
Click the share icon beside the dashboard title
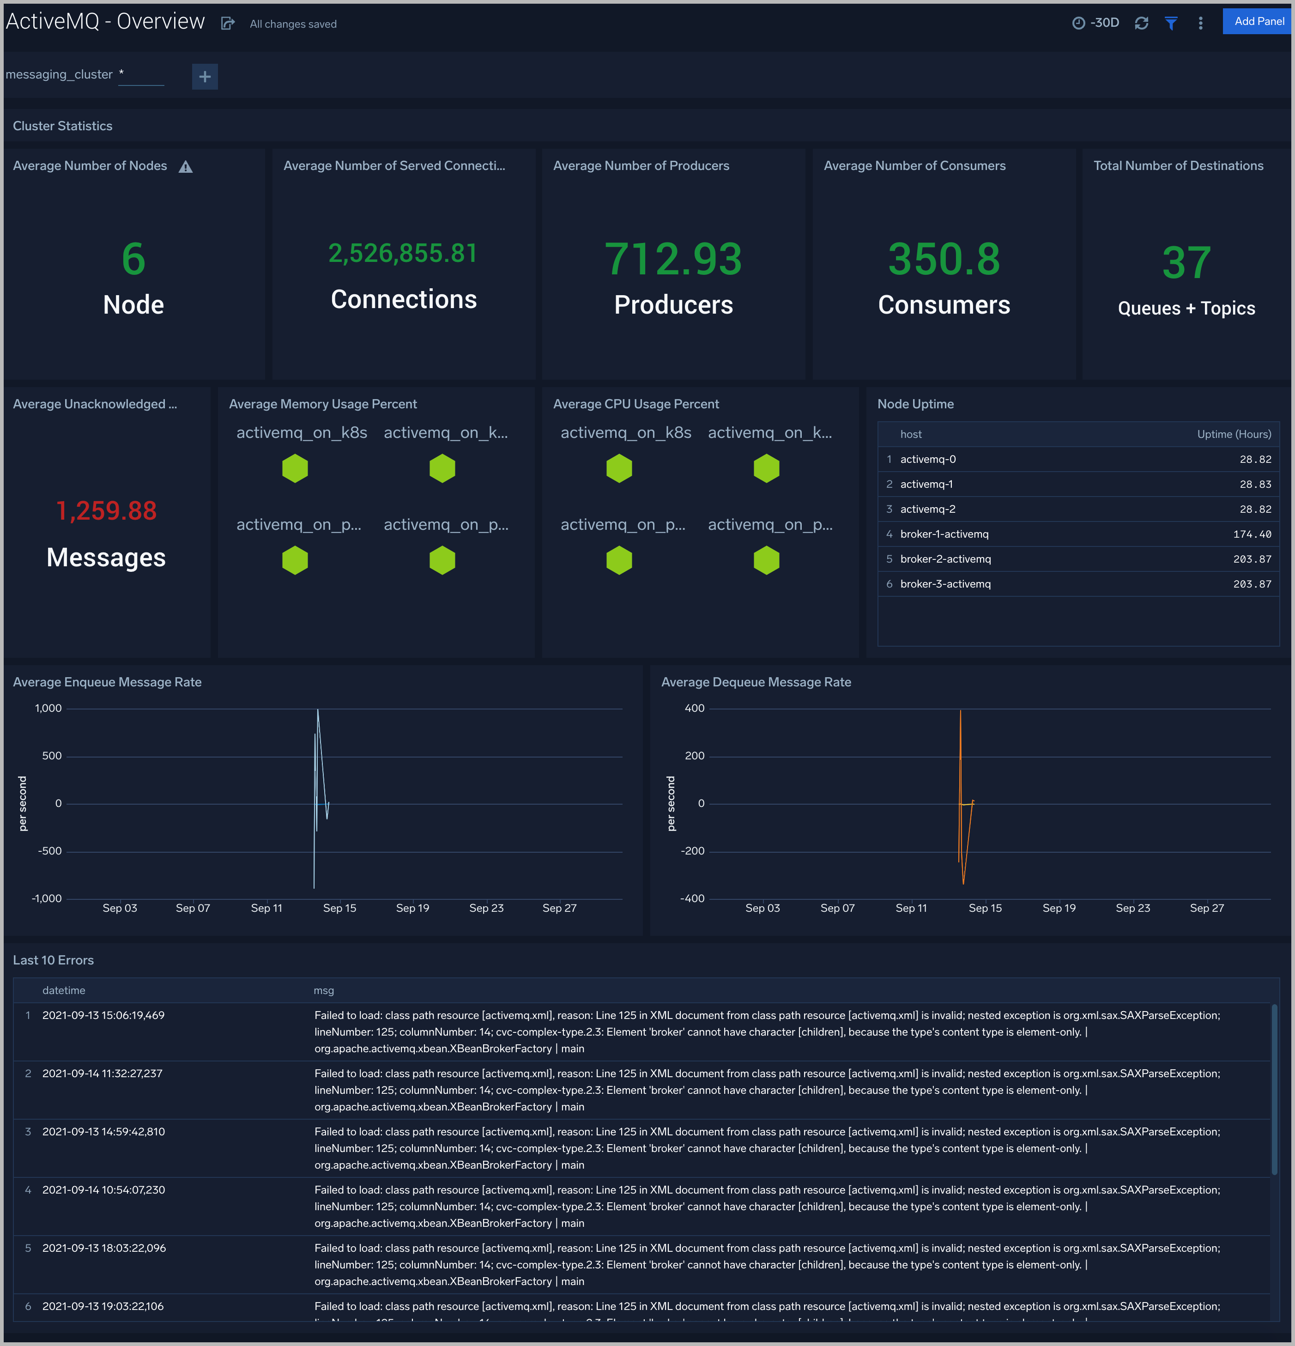(227, 23)
